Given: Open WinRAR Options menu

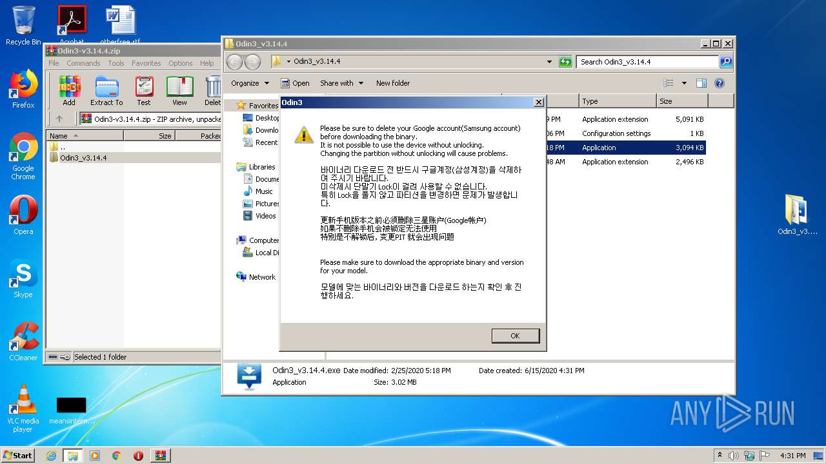Looking at the screenshot, I should point(181,63).
